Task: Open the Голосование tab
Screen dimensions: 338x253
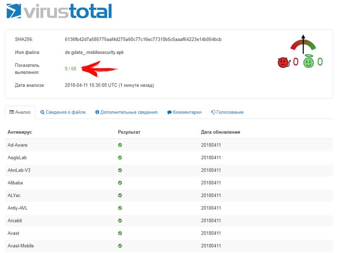Action: (227, 112)
